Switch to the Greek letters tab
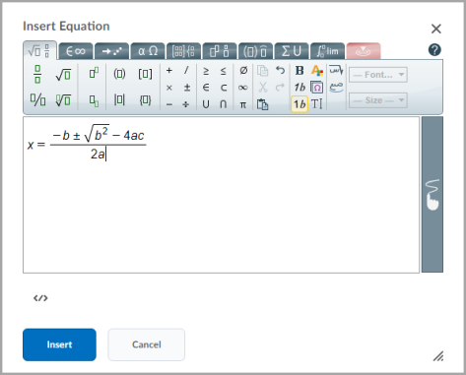 pyautogui.click(x=148, y=51)
